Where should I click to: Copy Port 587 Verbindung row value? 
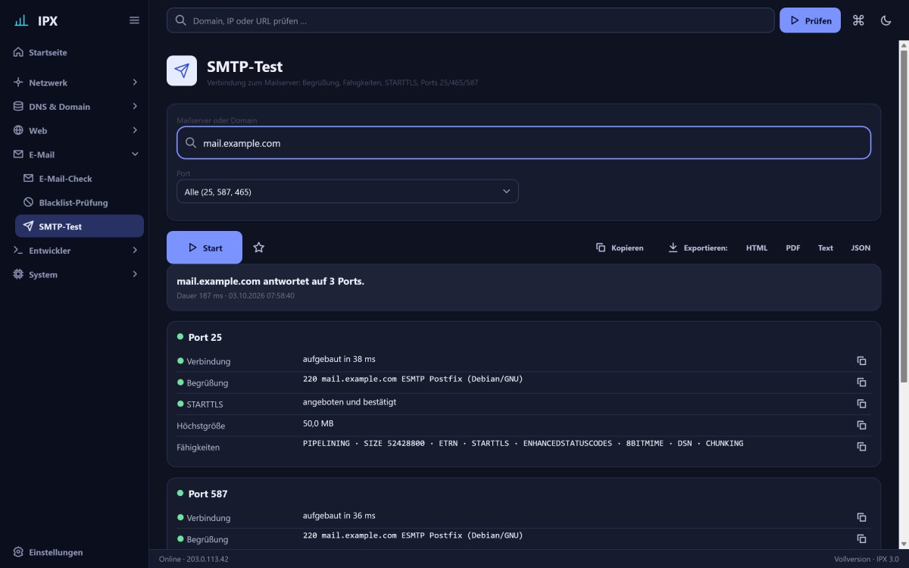tap(861, 517)
